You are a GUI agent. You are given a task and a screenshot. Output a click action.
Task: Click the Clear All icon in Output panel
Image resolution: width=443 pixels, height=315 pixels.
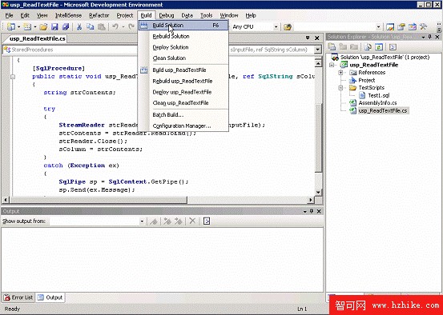[192, 221]
